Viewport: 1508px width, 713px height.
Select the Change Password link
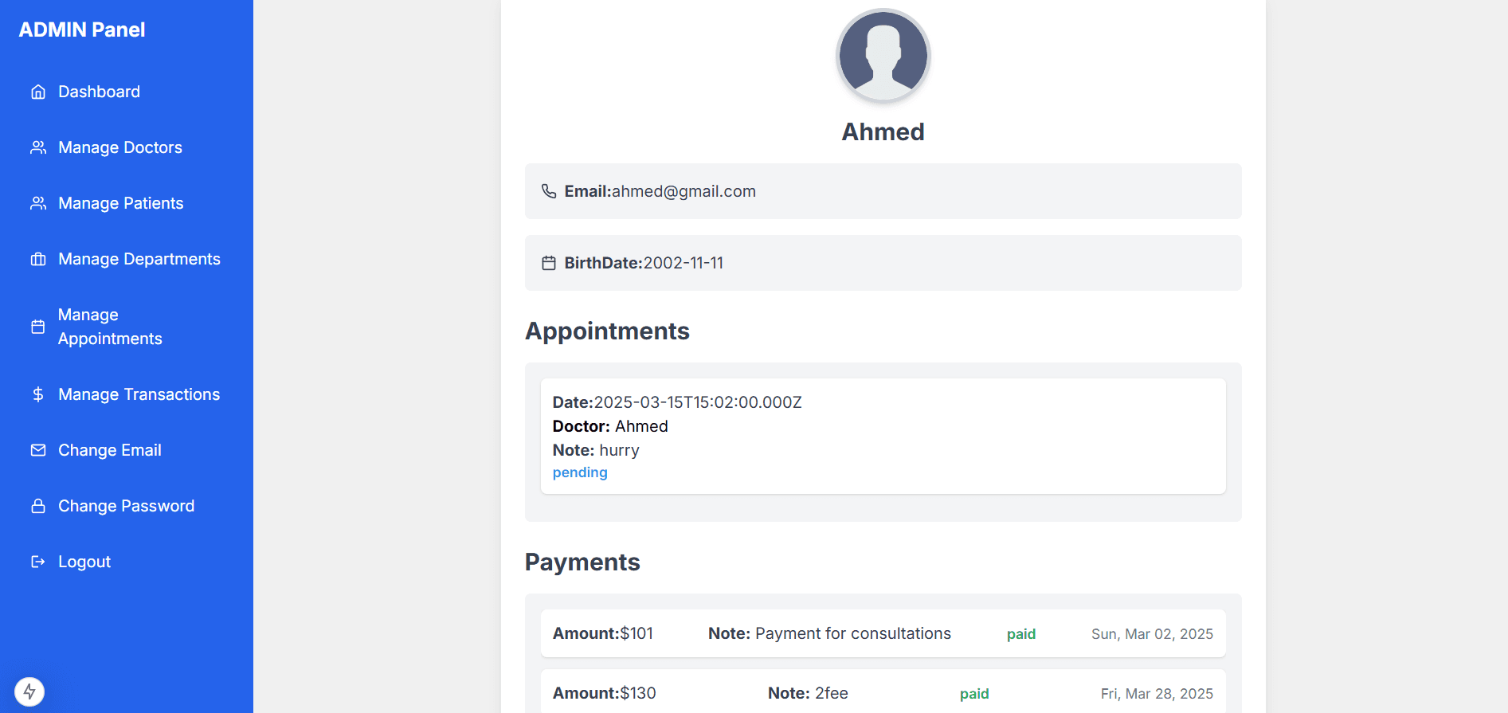coord(126,506)
